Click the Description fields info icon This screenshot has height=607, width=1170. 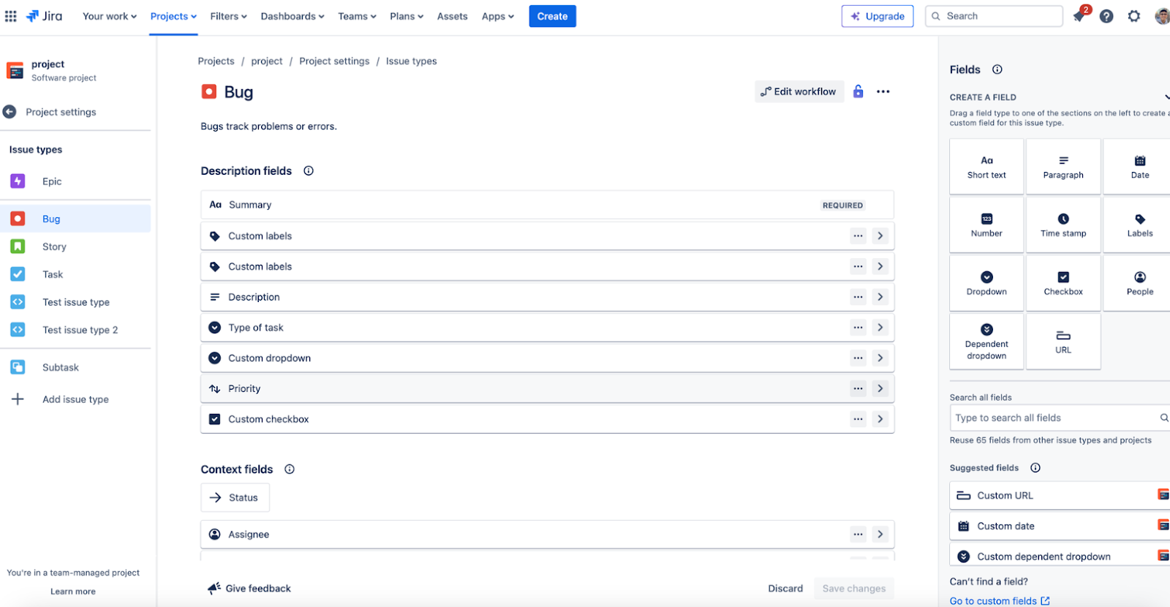coord(309,171)
